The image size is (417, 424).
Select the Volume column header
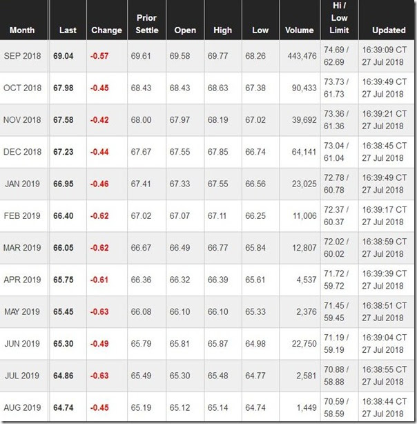coord(300,30)
